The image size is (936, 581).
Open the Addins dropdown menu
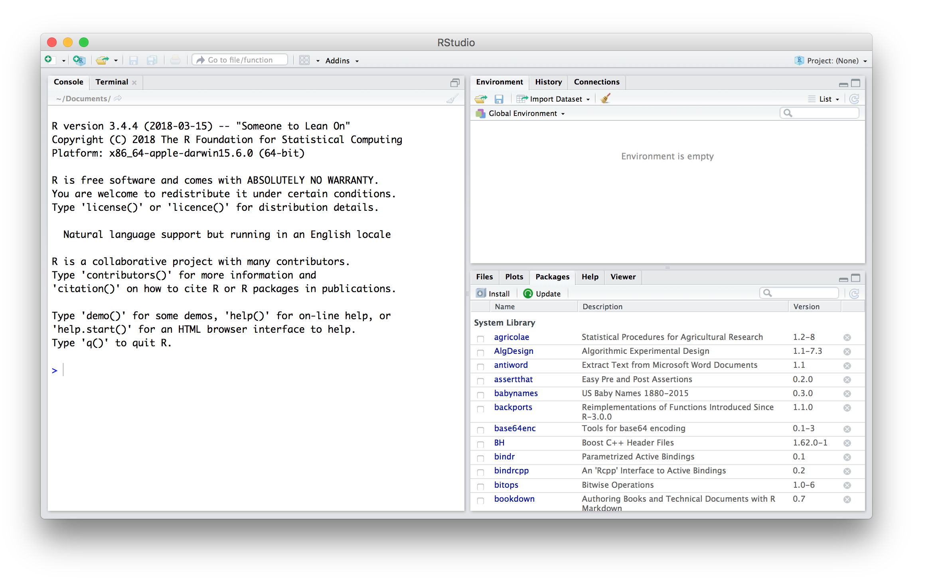[342, 61]
